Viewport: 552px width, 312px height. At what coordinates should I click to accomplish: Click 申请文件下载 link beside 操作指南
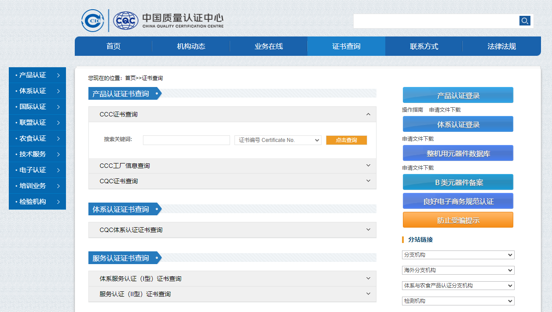[x=445, y=110]
